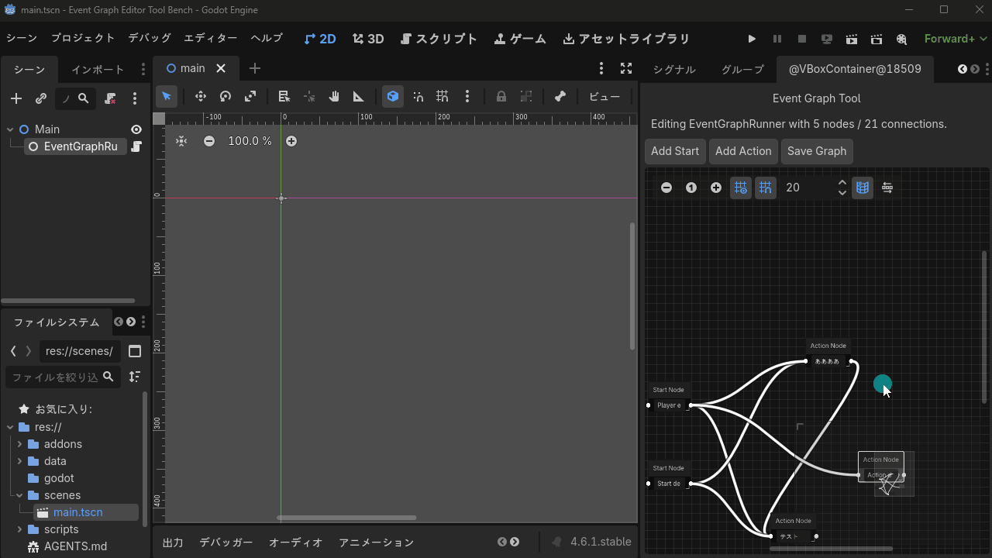Choose the Pan hand tool

click(x=334, y=97)
